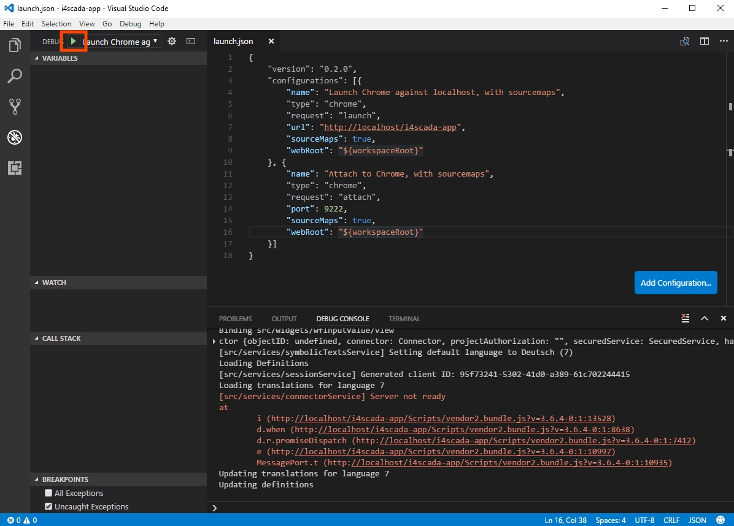
Task: Open the Search view in activity bar
Action: pyautogui.click(x=15, y=76)
